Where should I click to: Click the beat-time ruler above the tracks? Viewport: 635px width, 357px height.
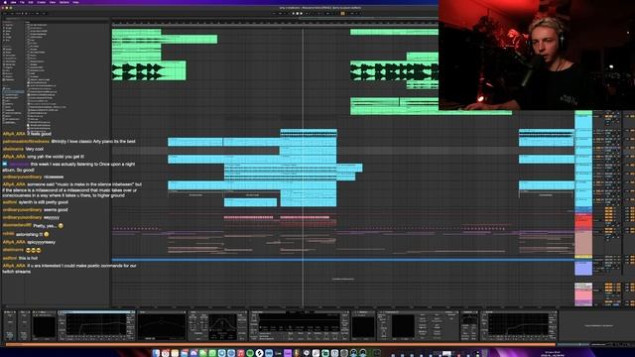[275, 24]
